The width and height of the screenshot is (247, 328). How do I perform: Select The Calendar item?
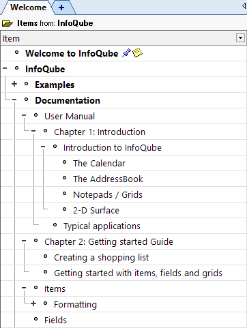(x=99, y=163)
